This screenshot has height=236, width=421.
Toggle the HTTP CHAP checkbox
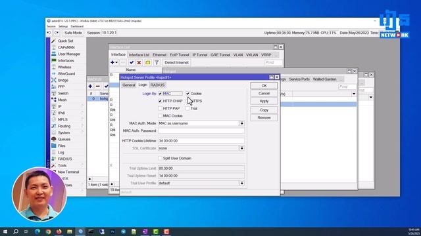point(160,101)
